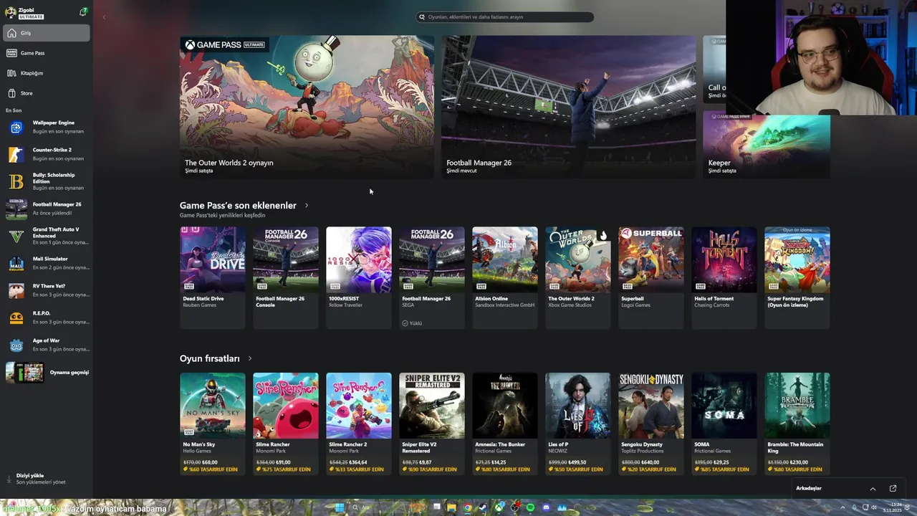Open Grand Theft Auto V Enhanced entry
The width and height of the screenshot is (917, 516).
(47, 236)
